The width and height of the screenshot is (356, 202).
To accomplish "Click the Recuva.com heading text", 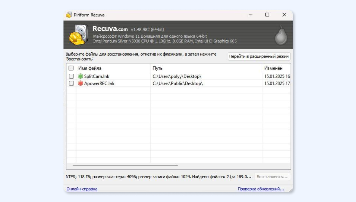I will (x=110, y=29).
